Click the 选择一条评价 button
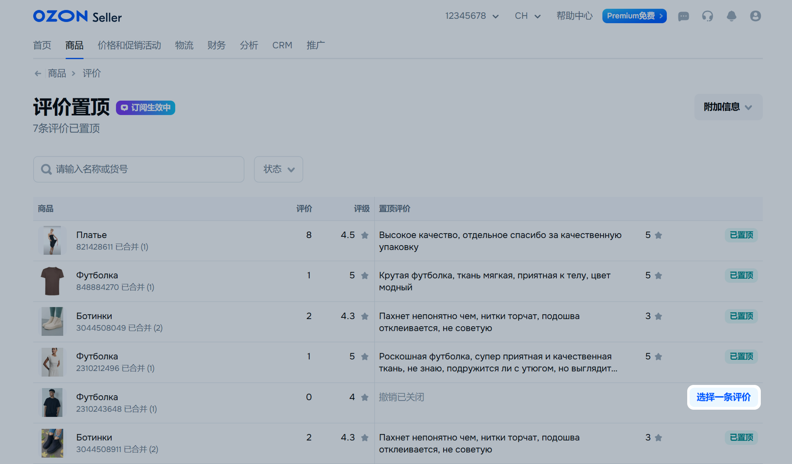The image size is (792, 464). pyautogui.click(x=724, y=397)
